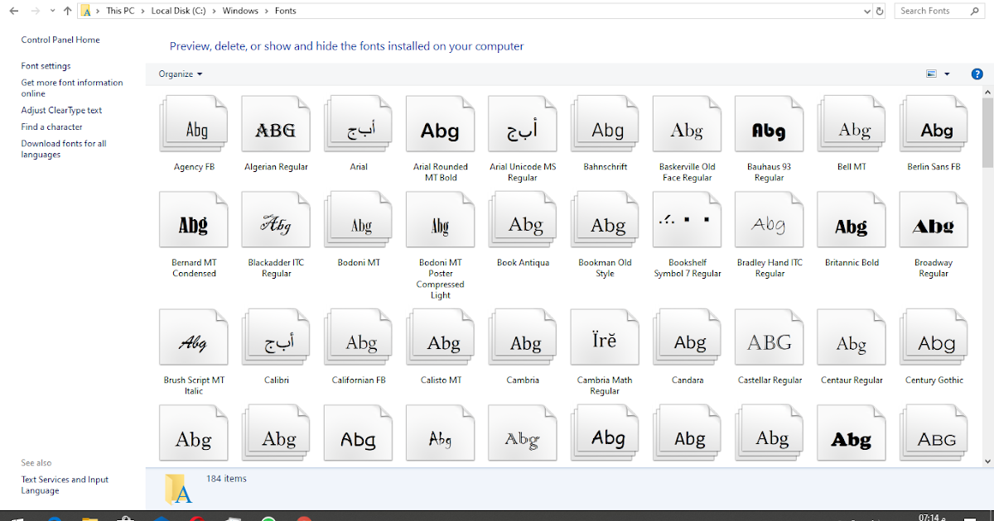The image size is (994, 521).
Task: Select the Calibri font icon
Action: [x=276, y=337]
